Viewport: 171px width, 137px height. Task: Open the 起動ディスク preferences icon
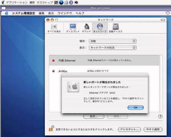116,28
